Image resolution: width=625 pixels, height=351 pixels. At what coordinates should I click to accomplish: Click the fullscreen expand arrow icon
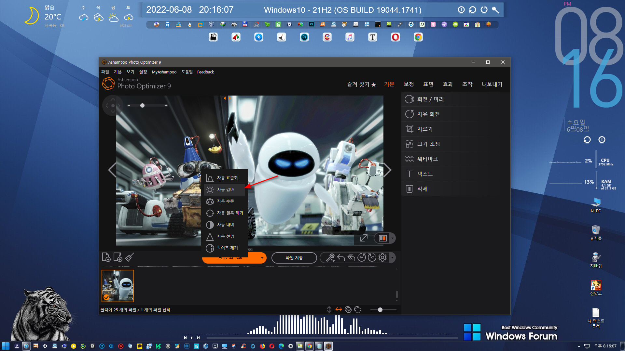click(364, 238)
